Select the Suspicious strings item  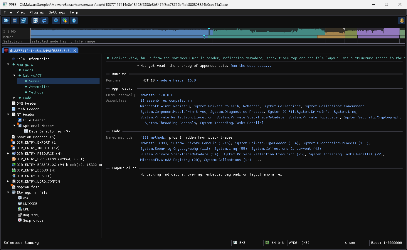point(33,220)
